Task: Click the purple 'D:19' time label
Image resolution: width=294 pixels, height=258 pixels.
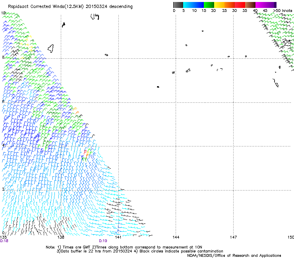Action: [x=103, y=241]
